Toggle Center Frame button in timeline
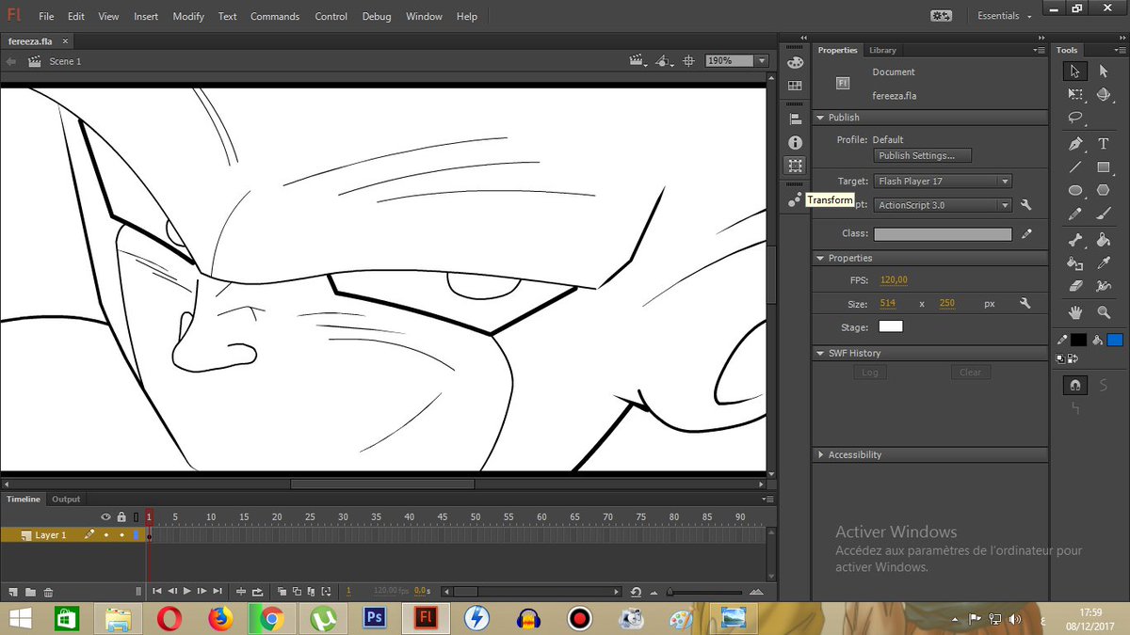Viewport: 1130px width, 635px height. click(240, 592)
